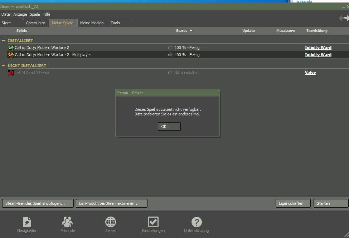Viewport: 349px width, 238px height.
Task: Open the Anzeige menu
Action: click(x=20, y=14)
